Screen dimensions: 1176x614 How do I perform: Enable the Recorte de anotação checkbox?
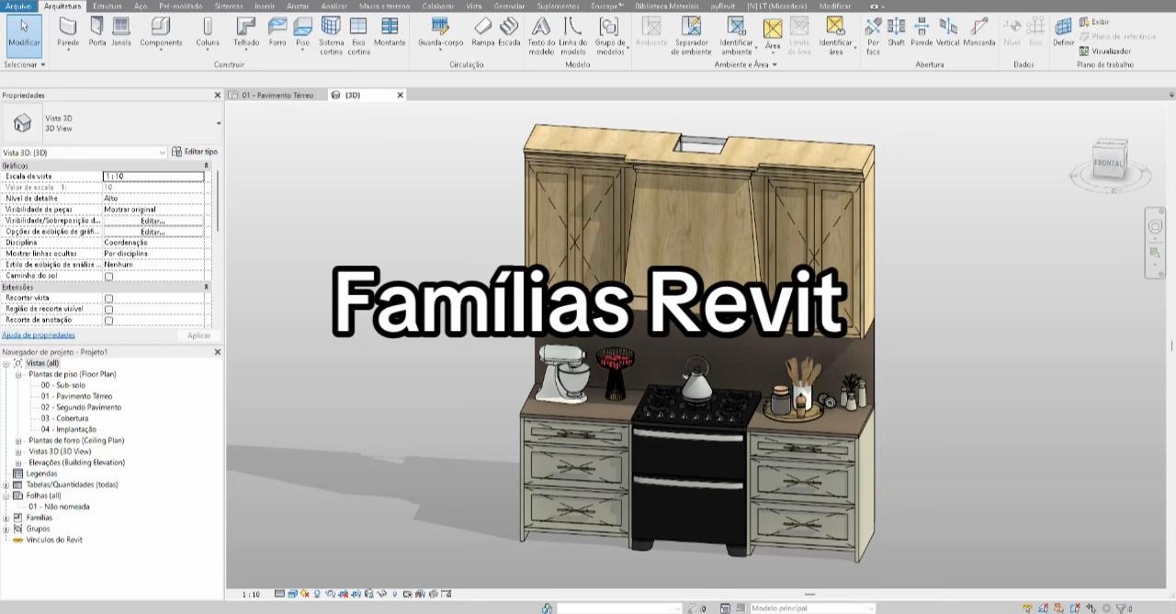(108, 320)
